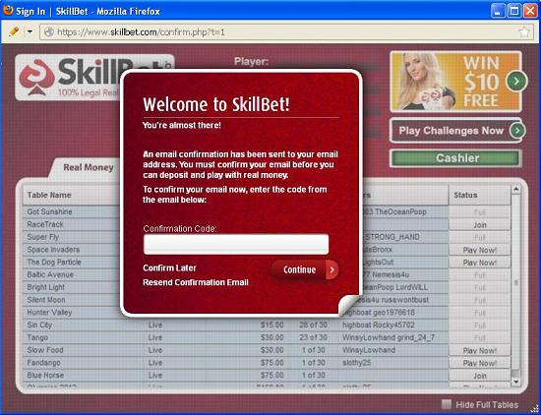Click the 23 of 30 entry count
541x415 pixels.
(x=313, y=337)
